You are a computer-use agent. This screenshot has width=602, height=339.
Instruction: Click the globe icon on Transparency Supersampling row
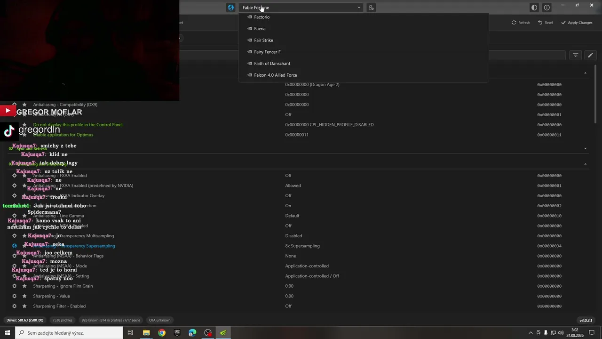pyautogui.click(x=14, y=246)
